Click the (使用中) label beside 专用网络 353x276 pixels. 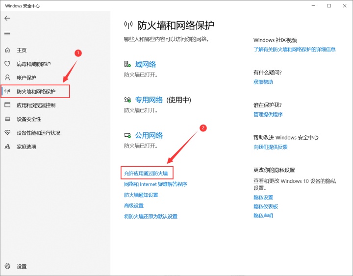(179, 100)
